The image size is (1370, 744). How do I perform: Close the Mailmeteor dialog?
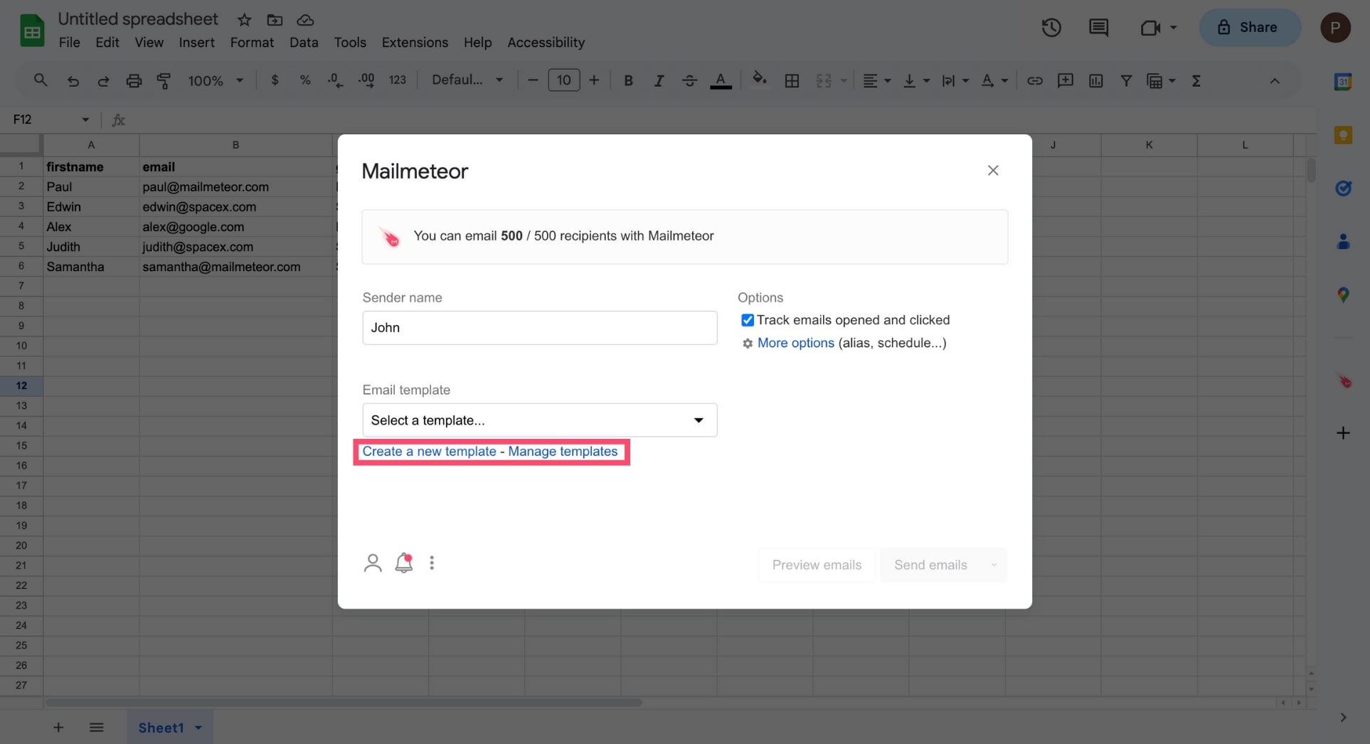(993, 171)
